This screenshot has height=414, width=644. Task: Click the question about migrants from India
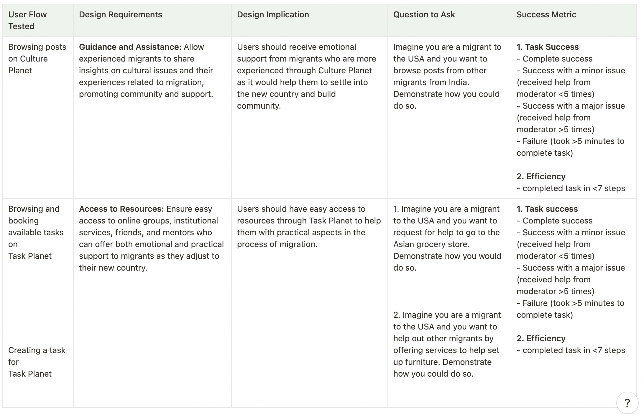click(x=447, y=76)
